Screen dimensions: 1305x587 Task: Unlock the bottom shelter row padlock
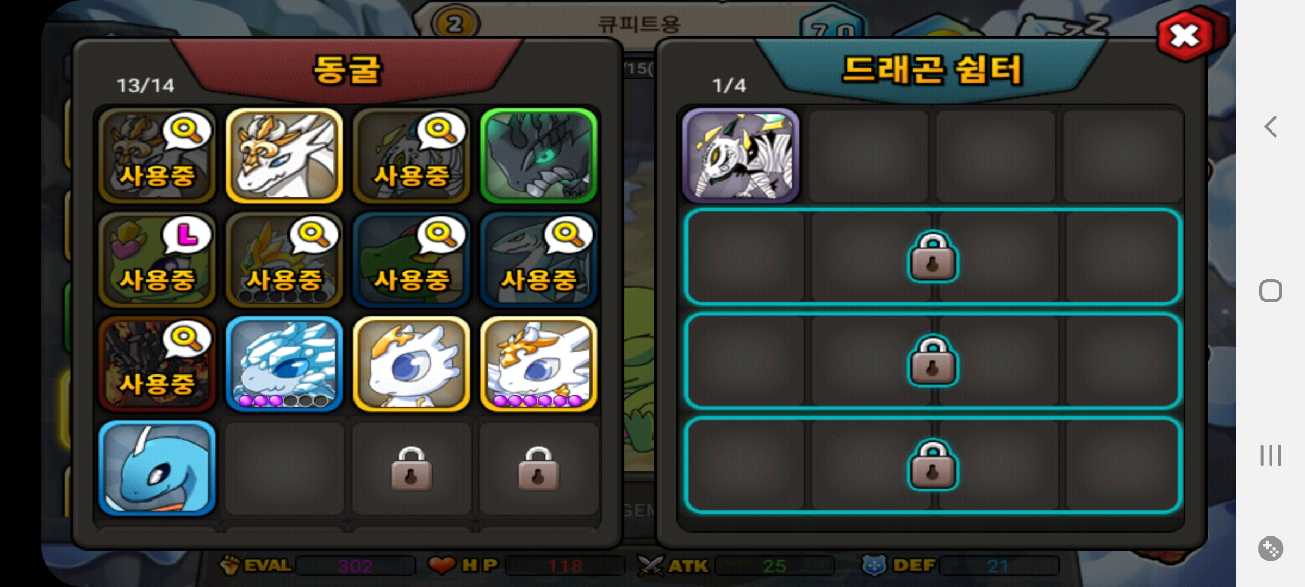(x=933, y=464)
